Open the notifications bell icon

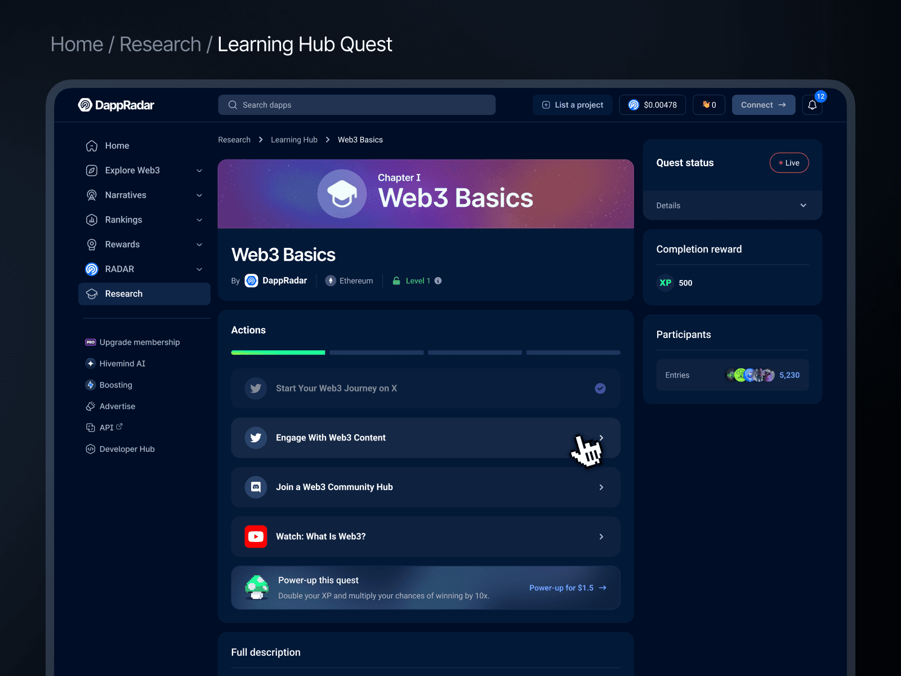pos(812,105)
